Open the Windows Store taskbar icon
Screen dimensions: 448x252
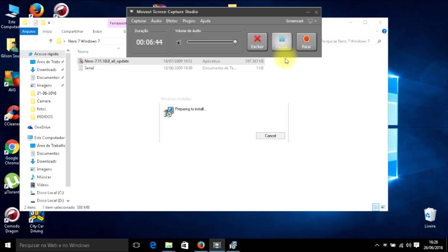(185, 245)
